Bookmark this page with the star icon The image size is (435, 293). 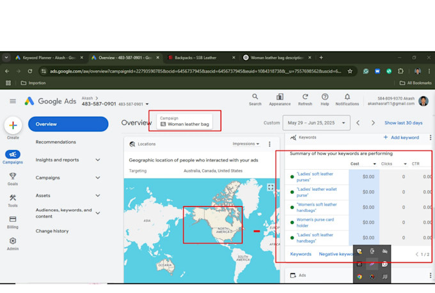(350, 71)
